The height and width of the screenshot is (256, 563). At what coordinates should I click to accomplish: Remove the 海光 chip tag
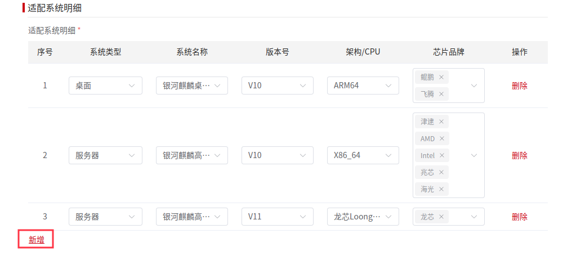[441, 189]
